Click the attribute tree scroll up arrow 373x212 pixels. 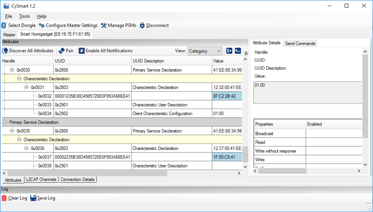246,59
